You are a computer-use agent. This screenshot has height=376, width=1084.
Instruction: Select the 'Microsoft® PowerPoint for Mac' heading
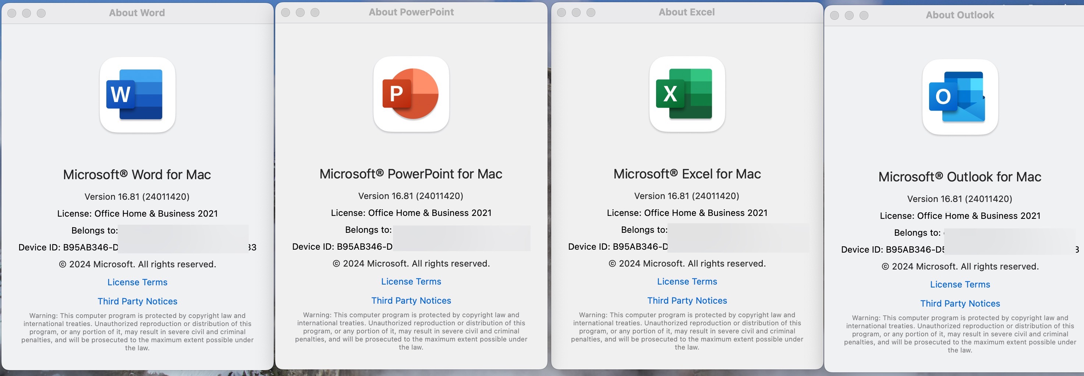click(x=411, y=174)
